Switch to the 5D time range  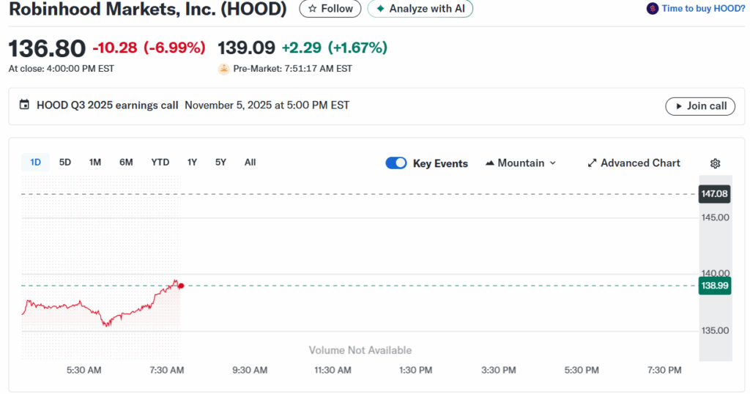tap(65, 163)
